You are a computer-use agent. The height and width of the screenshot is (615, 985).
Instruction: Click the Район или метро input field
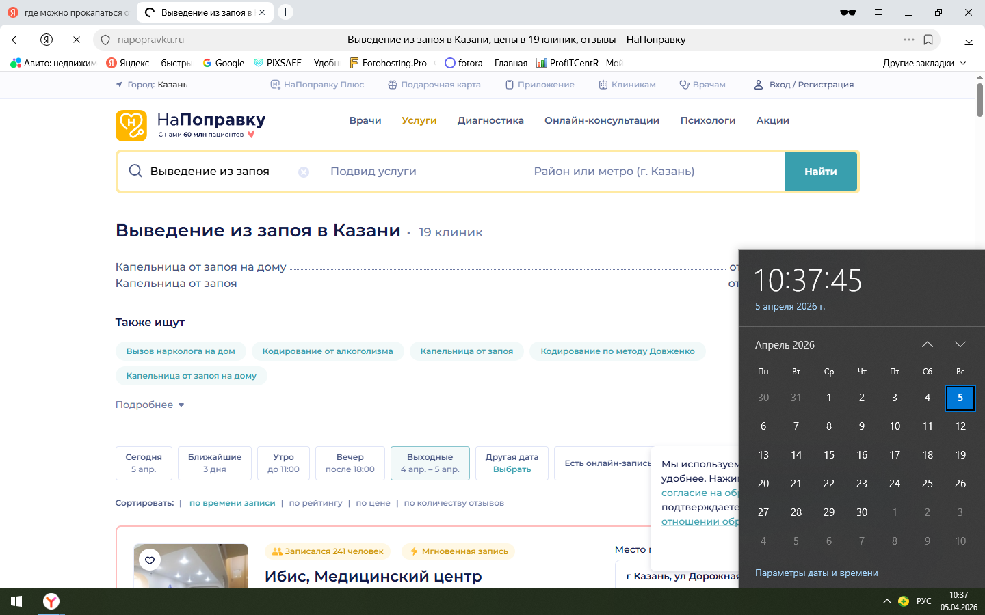click(x=655, y=172)
